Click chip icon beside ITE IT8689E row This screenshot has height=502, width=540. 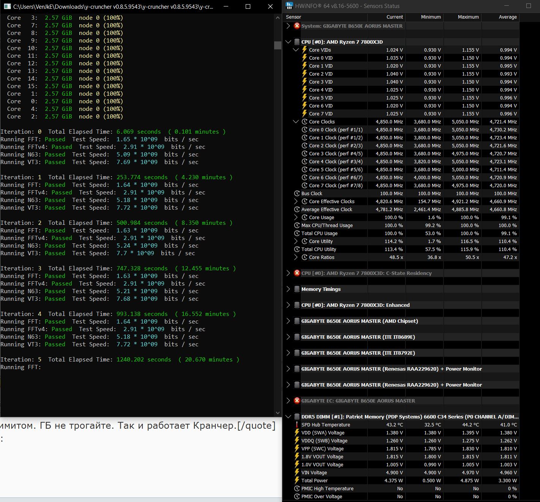297,337
